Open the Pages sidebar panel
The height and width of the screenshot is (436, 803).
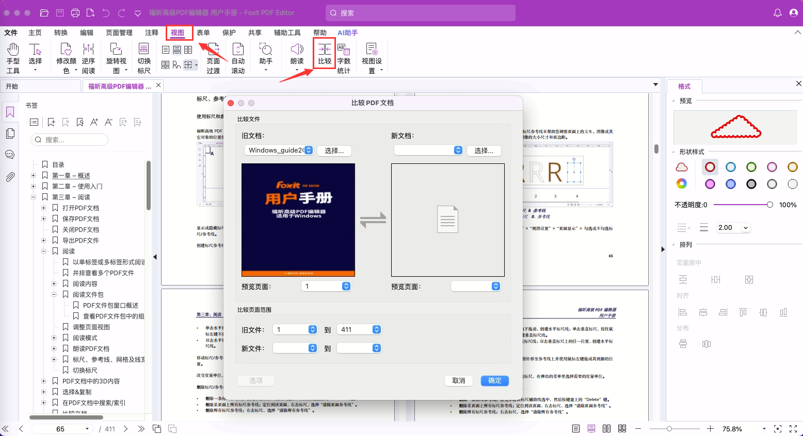[10, 133]
